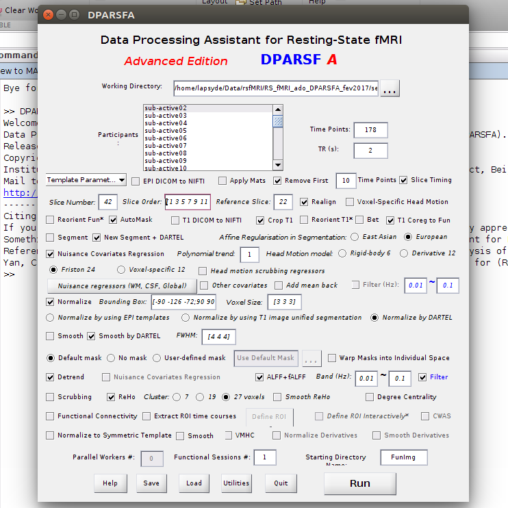Uncheck New Segment + DARTEL checkbox

[x=97, y=238]
